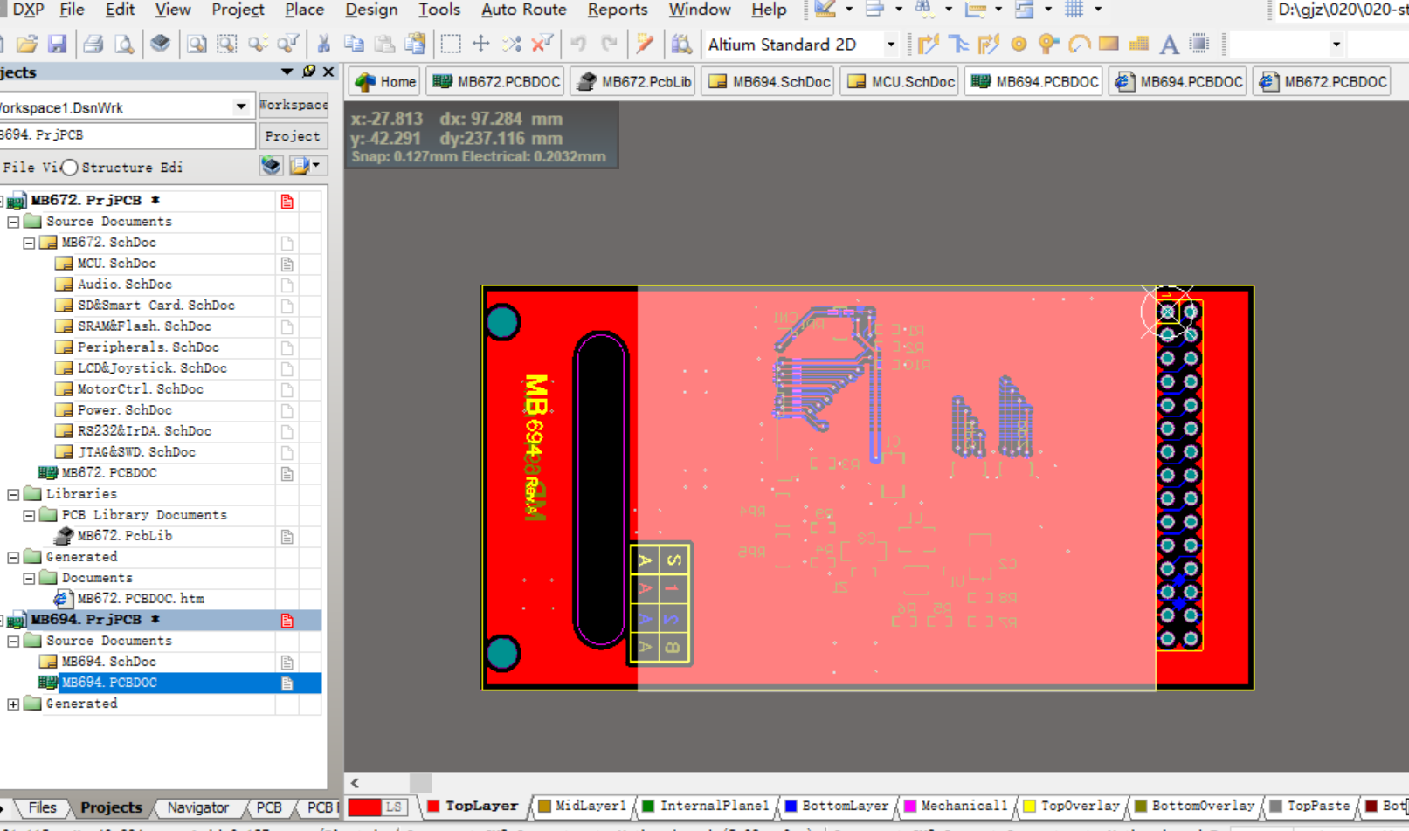Select the BottomLayer layer tab
This screenshot has height=831, width=1409.
(836, 807)
